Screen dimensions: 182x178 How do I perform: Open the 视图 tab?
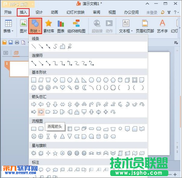[x=112, y=12]
